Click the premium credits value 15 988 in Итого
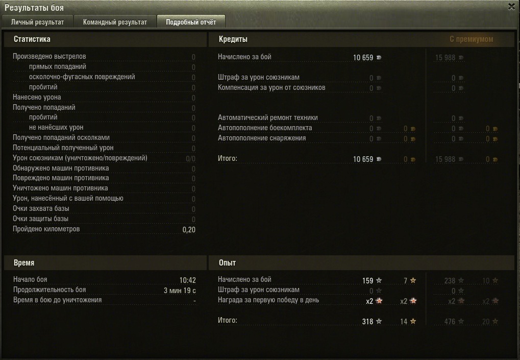The width and height of the screenshot is (520, 360). pyautogui.click(x=445, y=159)
